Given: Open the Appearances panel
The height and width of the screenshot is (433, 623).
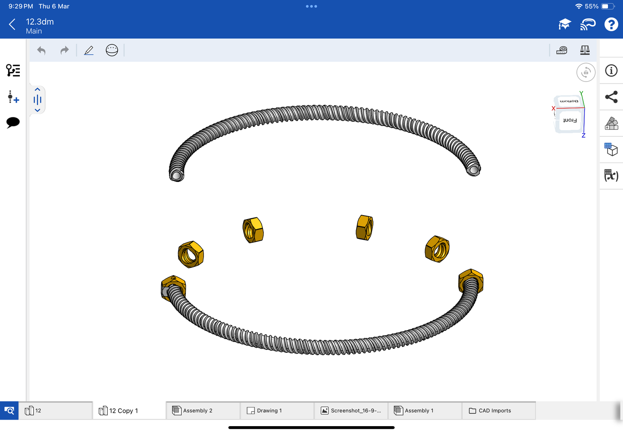Looking at the screenshot, I should 611,123.
